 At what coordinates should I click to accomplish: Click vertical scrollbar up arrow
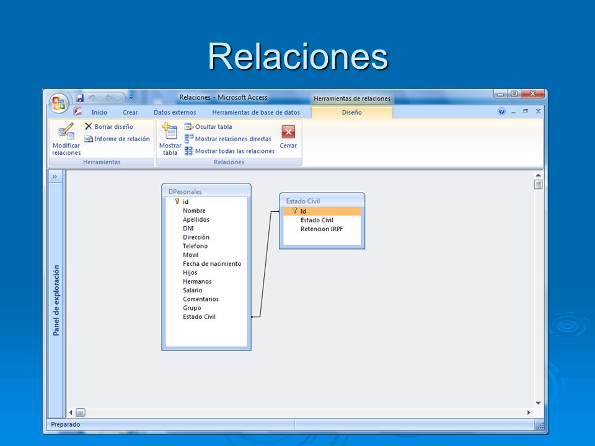point(538,175)
